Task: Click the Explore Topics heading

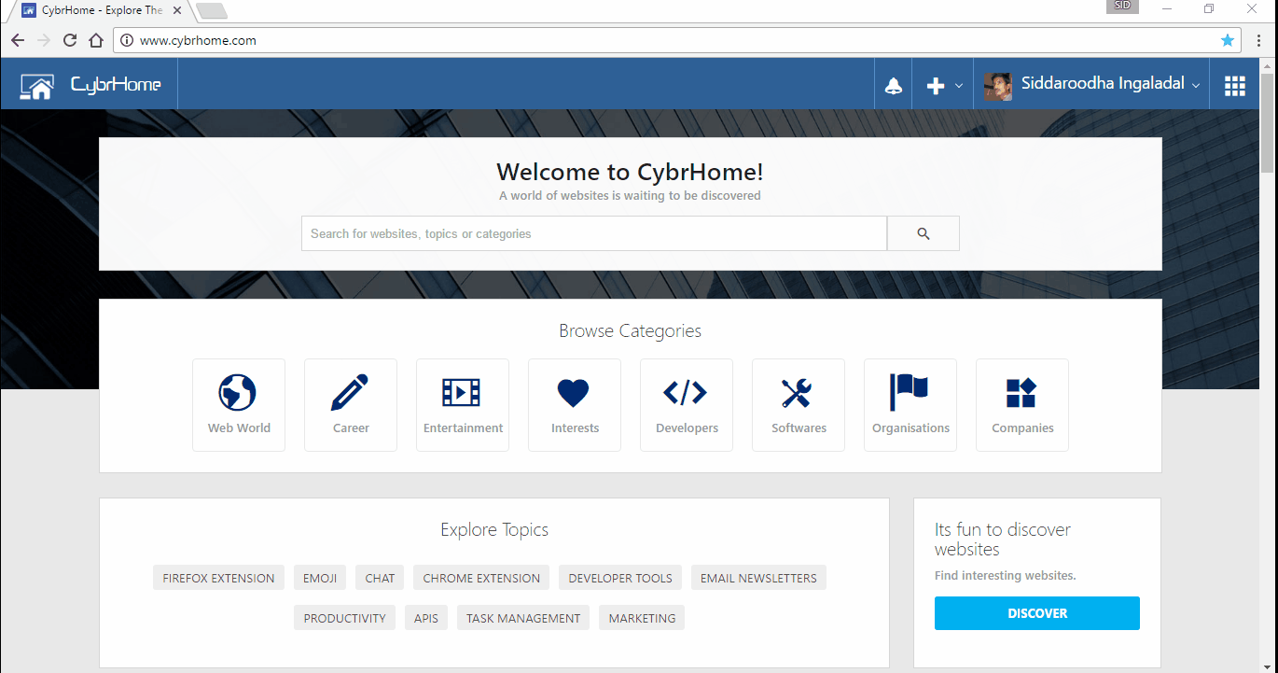Action: pyautogui.click(x=494, y=529)
